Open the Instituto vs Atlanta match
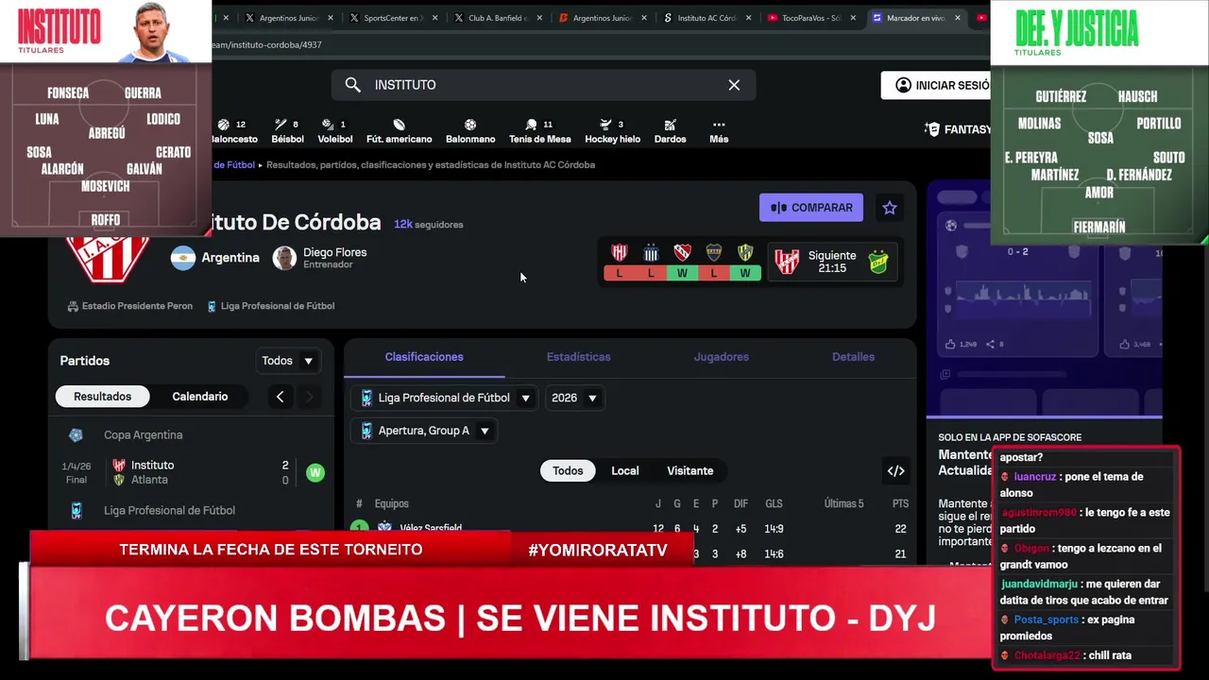The width and height of the screenshot is (1209, 680). (192, 472)
